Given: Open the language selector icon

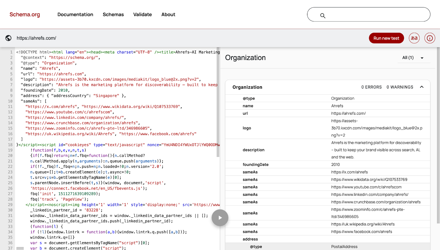Looking at the screenshot, I should [x=414, y=38].
